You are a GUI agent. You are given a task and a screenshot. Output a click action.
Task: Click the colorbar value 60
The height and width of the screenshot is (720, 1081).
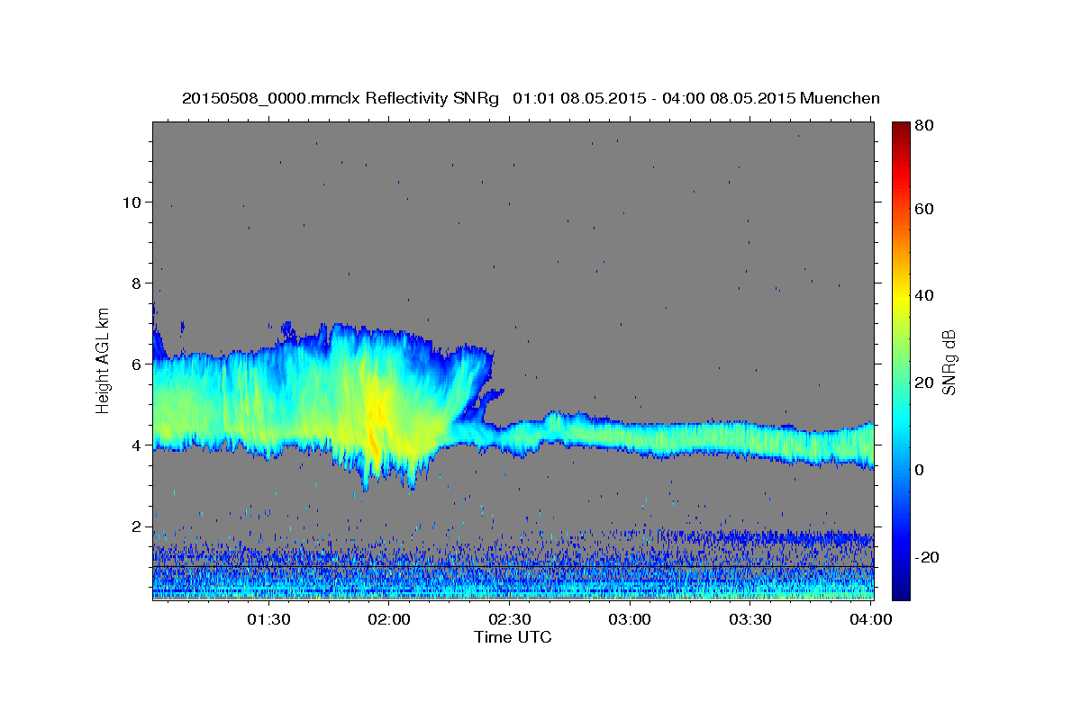[922, 209]
